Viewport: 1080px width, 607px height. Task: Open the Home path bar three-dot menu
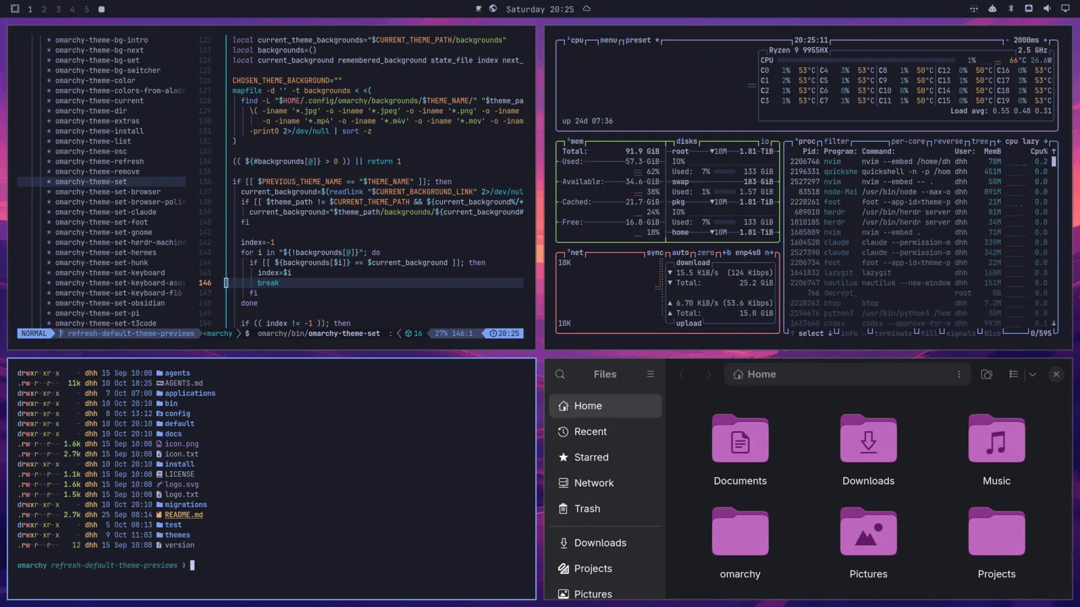click(x=959, y=374)
